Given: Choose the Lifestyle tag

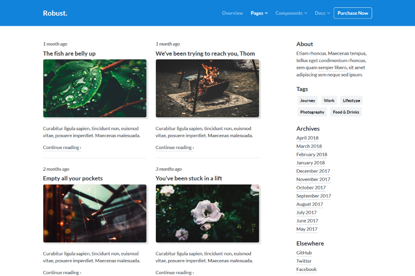Looking at the screenshot, I should 351,100.
